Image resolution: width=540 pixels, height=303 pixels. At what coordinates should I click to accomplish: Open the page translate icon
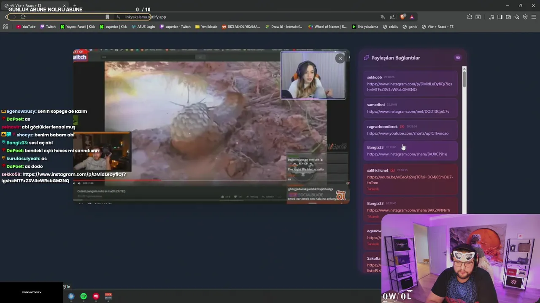(383, 17)
